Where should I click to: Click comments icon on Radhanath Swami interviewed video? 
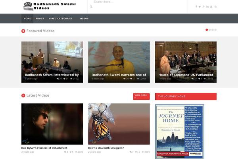point(58,79)
